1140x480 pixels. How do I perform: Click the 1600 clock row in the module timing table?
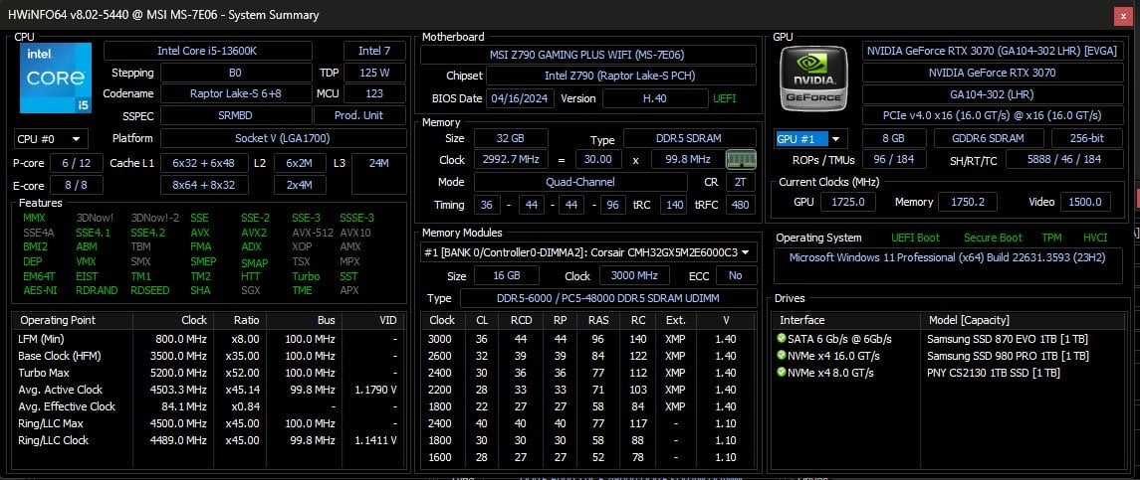tap(588, 457)
